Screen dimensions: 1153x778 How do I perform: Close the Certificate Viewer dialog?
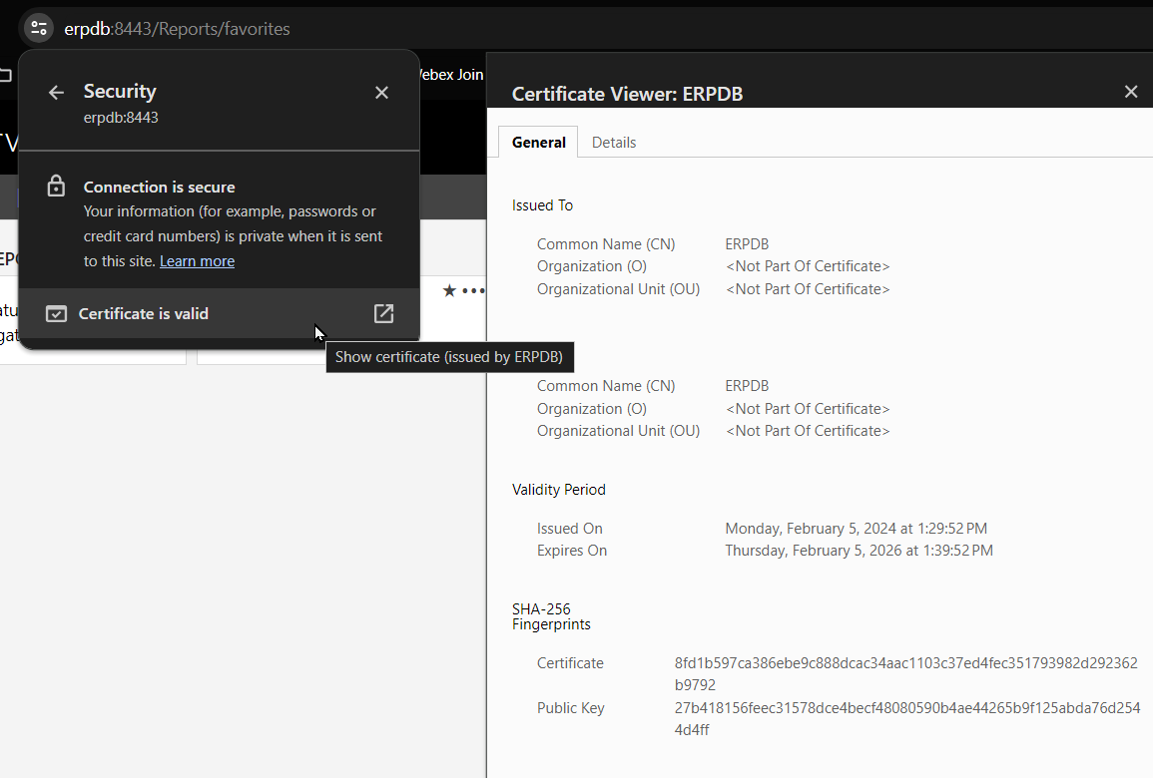click(x=1131, y=92)
